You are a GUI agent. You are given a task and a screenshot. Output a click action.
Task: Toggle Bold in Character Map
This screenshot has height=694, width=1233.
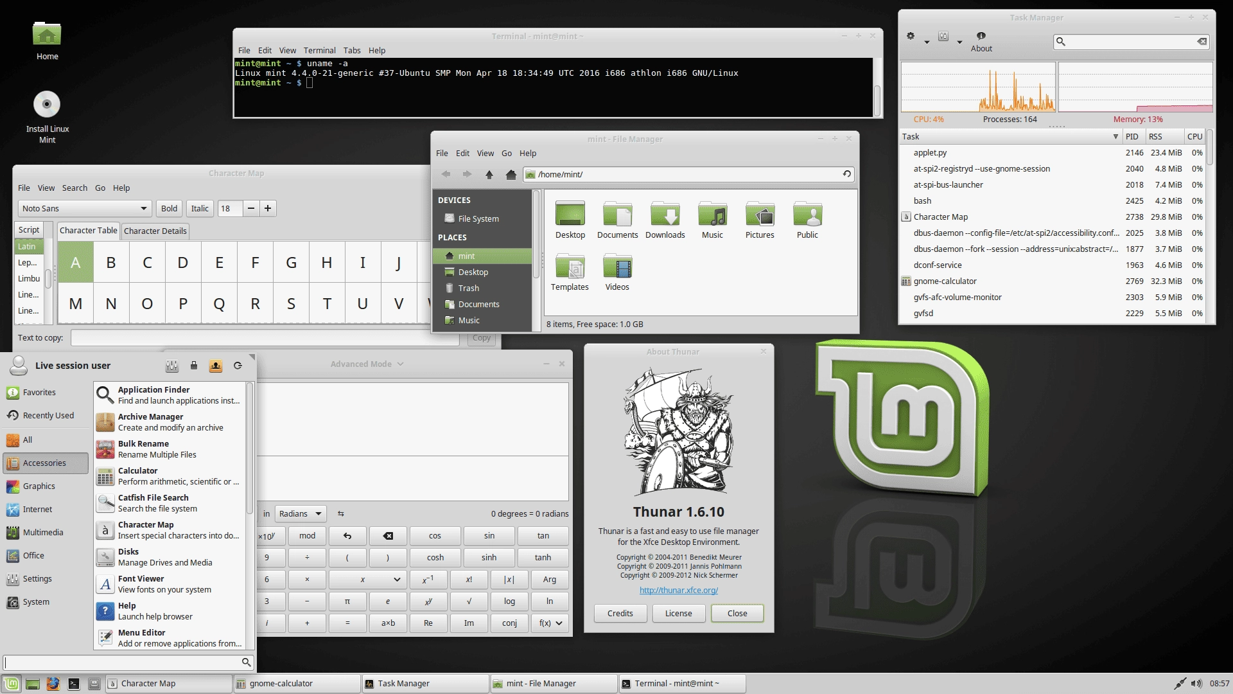pyautogui.click(x=169, y=208)
